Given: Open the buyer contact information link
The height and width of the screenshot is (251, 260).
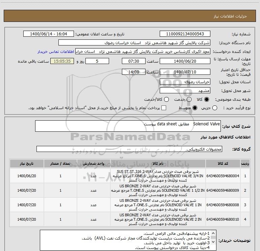Looking at the screenshot, I should click(x=56, y=52).
